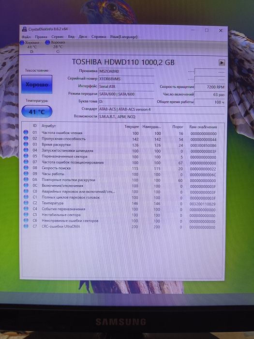This screenshot has width=254, height=339.
Task: Open the Файл menu
Action: (26, 37)
